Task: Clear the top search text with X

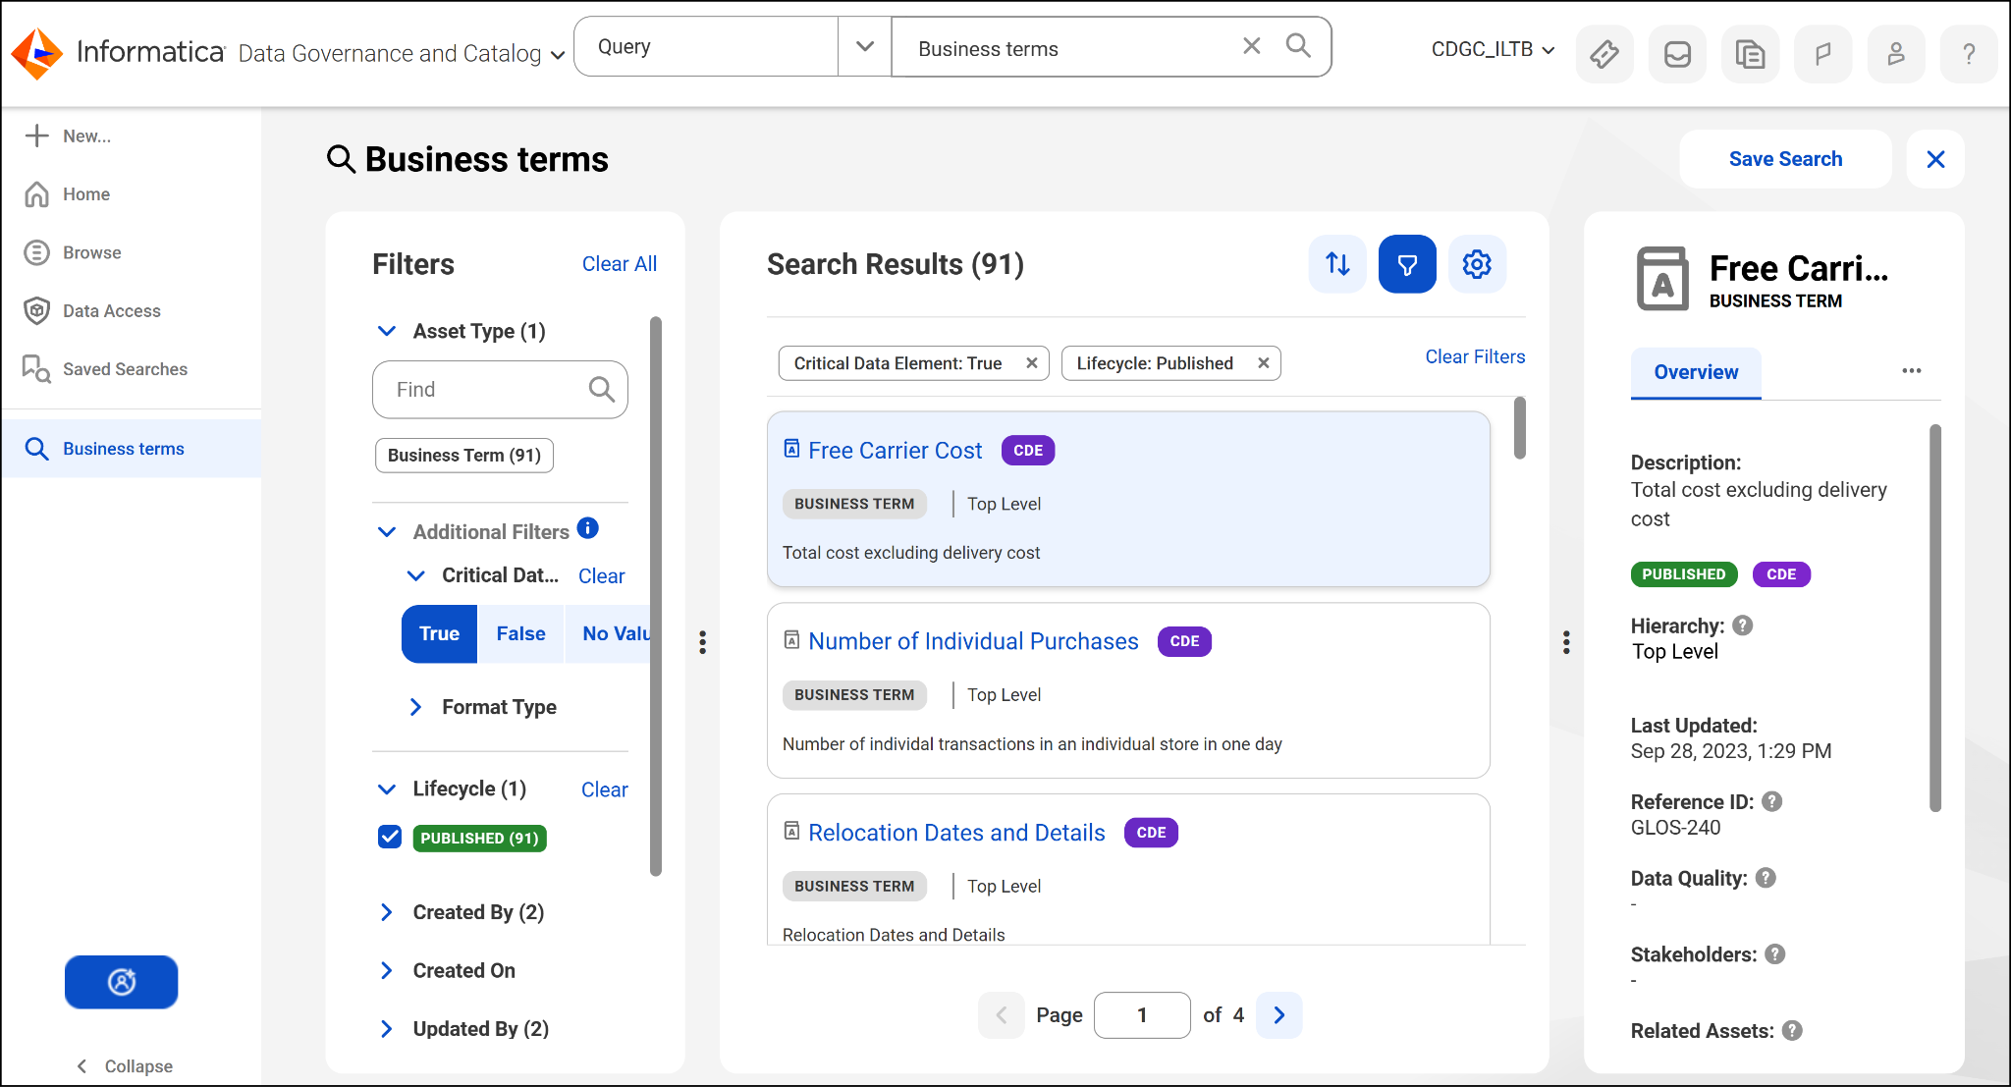Action: [1251, 46]
